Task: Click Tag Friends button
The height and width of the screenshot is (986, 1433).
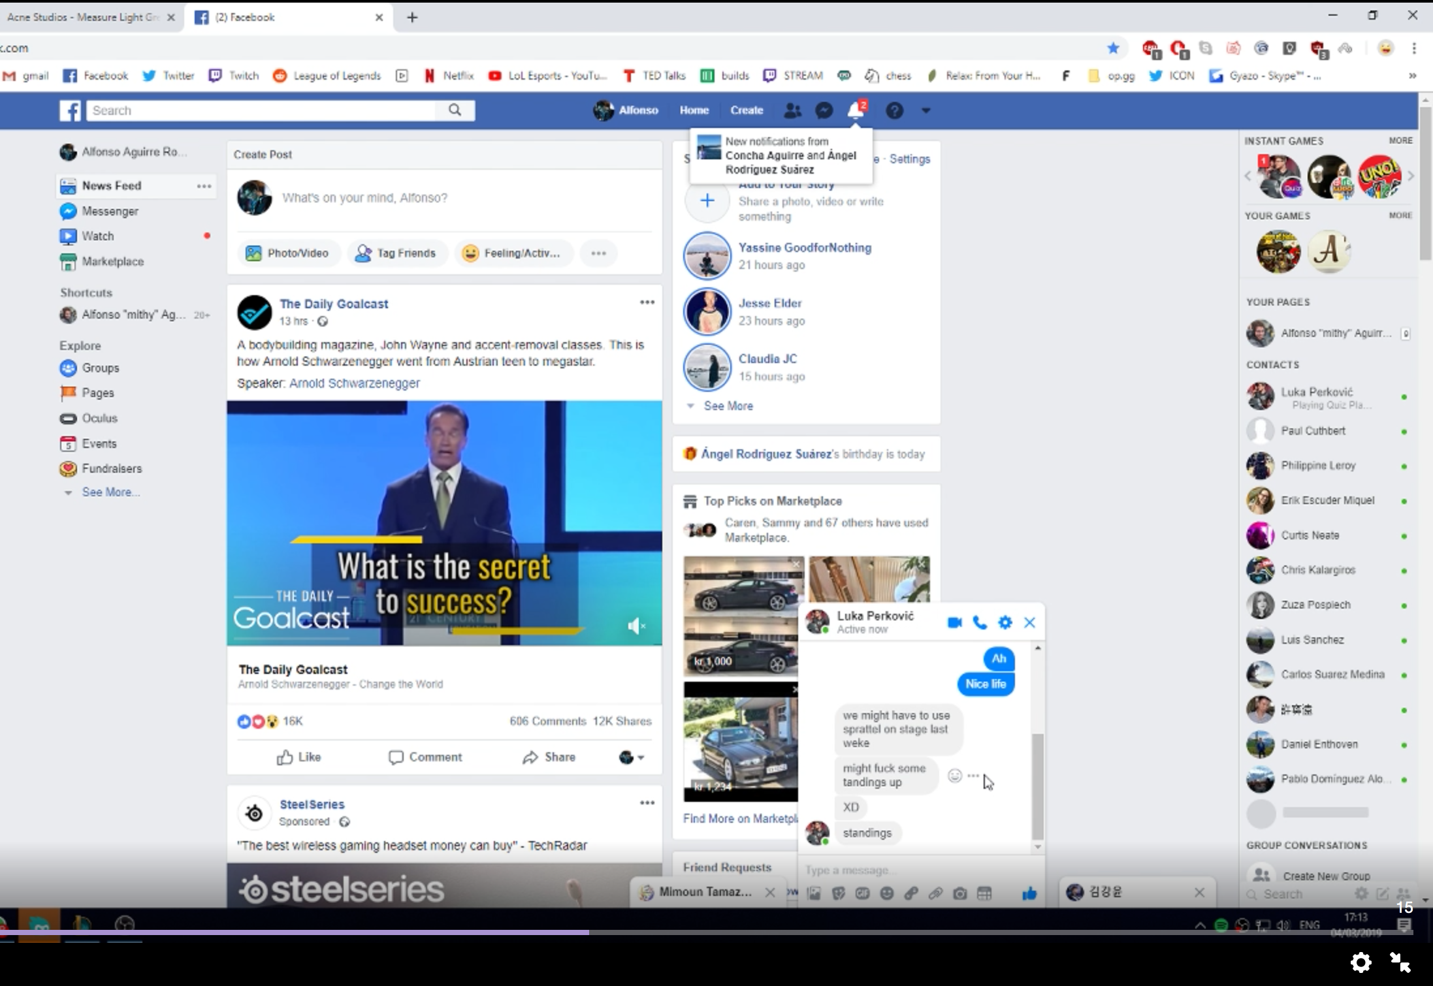Action: tap(396, 253)
